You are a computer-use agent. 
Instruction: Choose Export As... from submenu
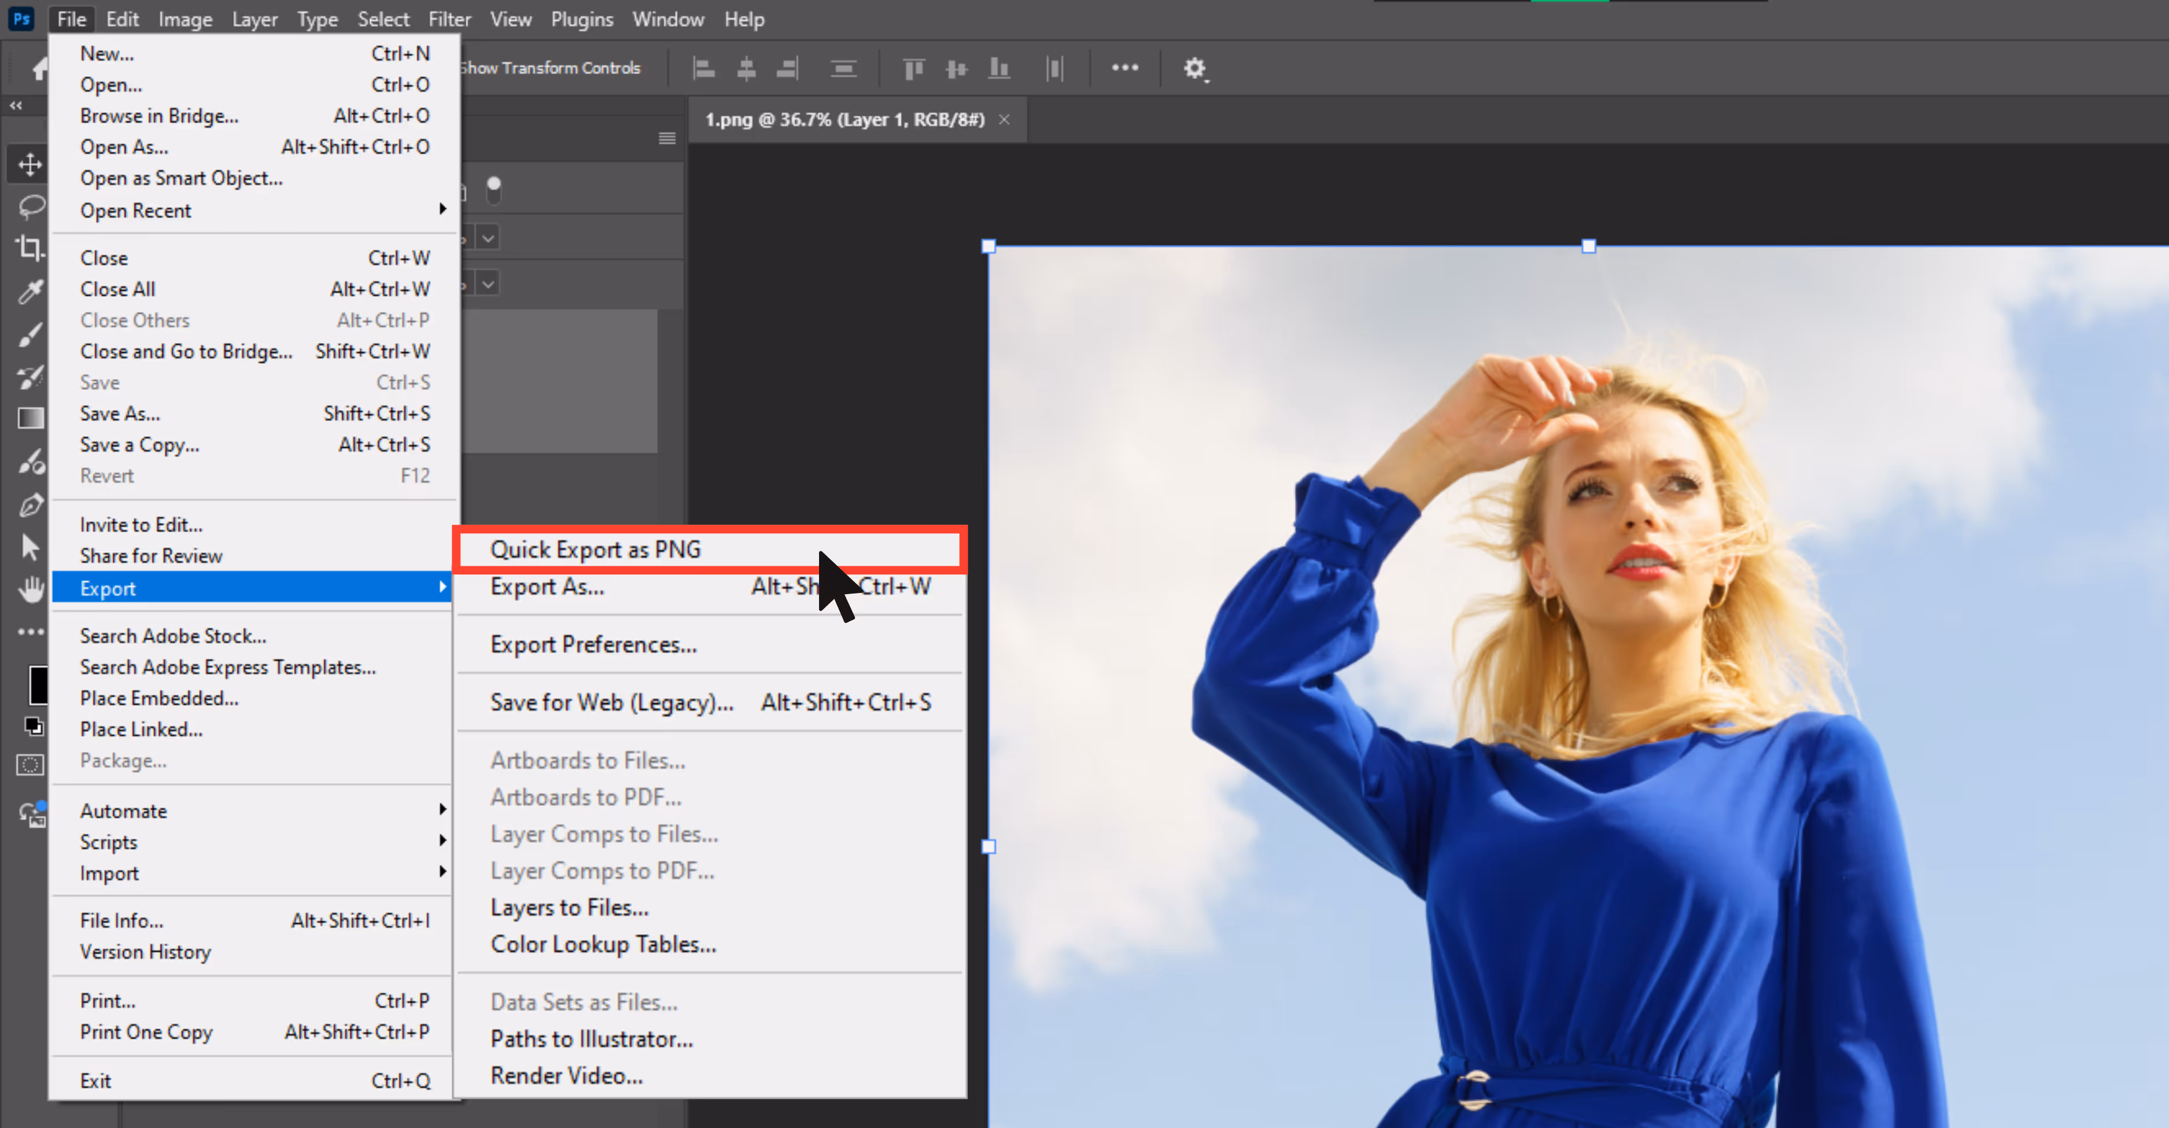pyautogui.click(x=710, y=587)
